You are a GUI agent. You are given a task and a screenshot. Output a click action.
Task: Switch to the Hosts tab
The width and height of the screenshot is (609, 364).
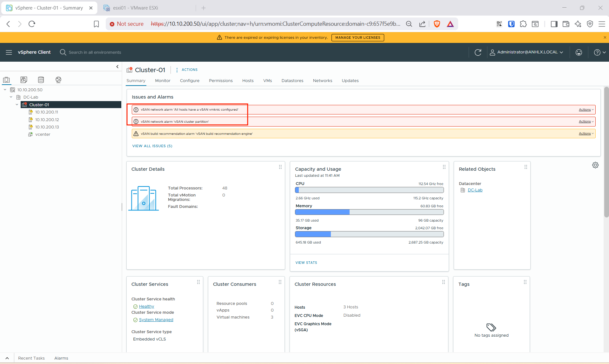click(248, 80)
